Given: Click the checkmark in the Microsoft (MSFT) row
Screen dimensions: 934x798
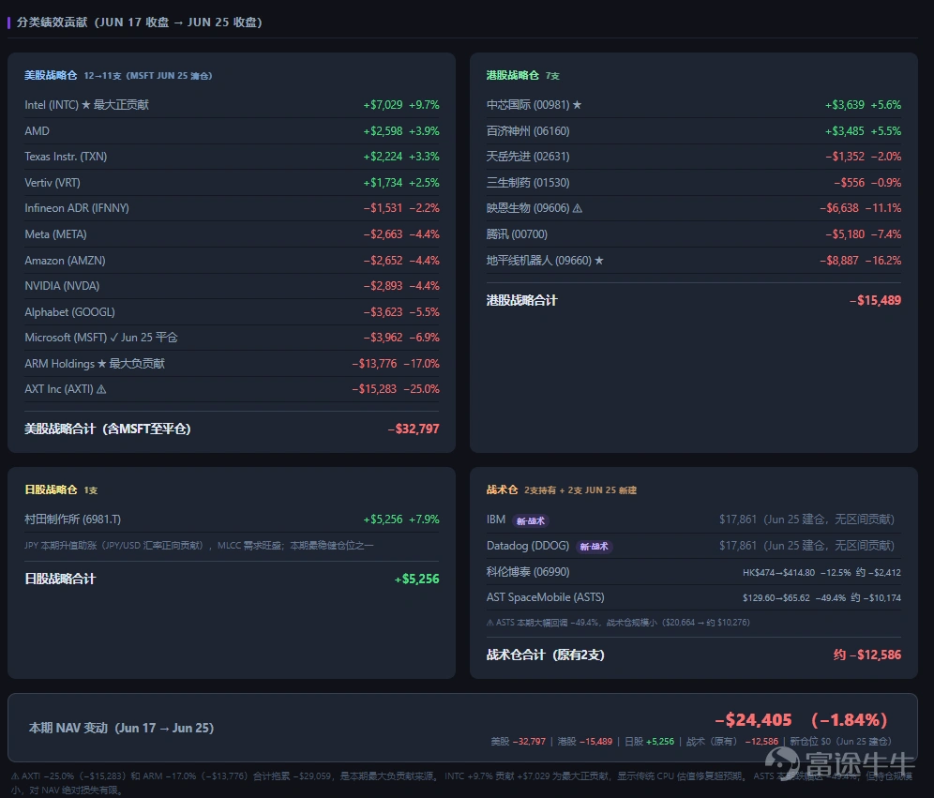Looking at the screenshot, I should [x=113, y=338].
